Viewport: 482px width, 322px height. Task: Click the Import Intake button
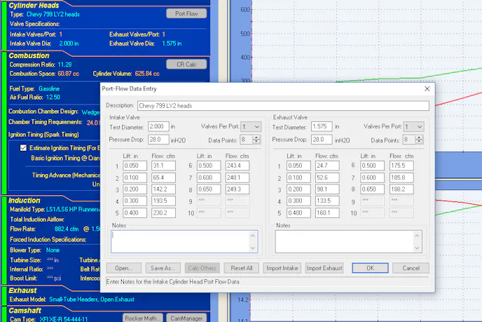[282, 268]
